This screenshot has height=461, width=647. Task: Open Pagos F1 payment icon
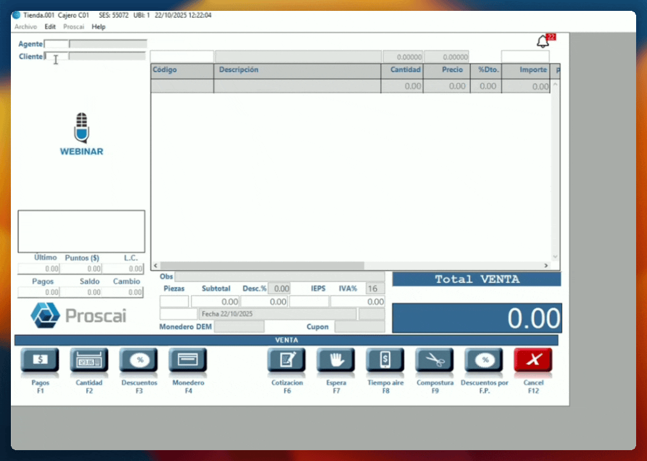tap(40, 360)
